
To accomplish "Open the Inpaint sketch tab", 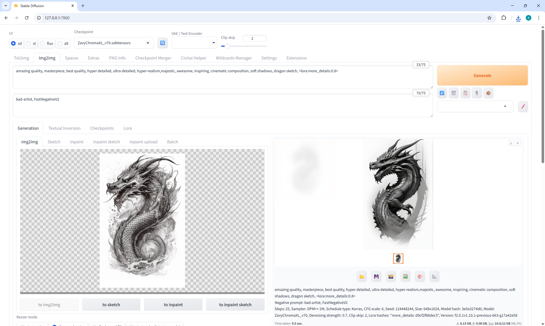I will tap(106, 142).
